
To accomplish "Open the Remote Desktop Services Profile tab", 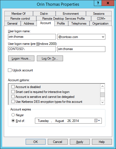I will 64,19.
